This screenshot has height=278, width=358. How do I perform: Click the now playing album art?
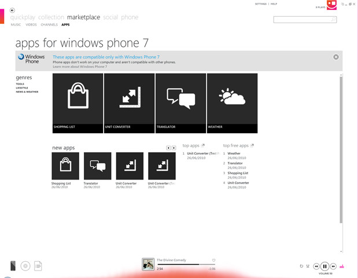148,264
